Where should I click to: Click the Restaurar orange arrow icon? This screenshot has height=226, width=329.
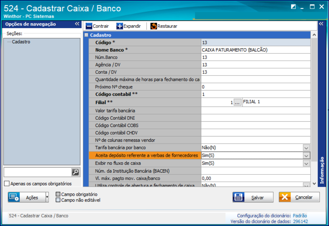click(154, 26)
